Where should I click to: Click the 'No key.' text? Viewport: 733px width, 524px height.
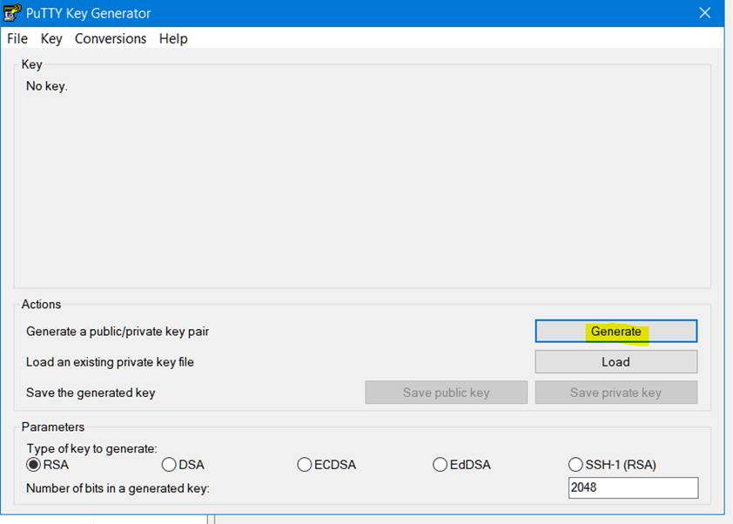click(47, 86)
